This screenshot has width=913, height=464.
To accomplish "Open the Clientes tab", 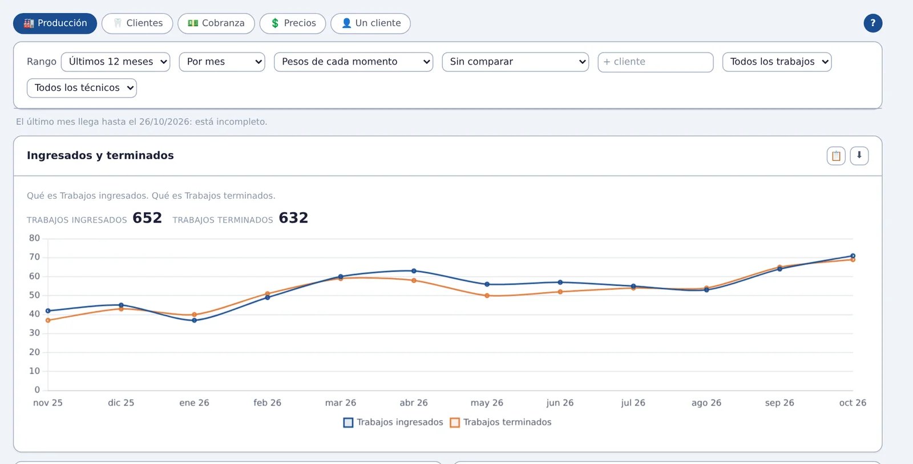I will [138, 23].
